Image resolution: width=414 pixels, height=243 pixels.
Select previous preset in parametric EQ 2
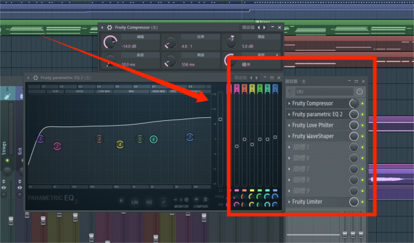point(251,78)
